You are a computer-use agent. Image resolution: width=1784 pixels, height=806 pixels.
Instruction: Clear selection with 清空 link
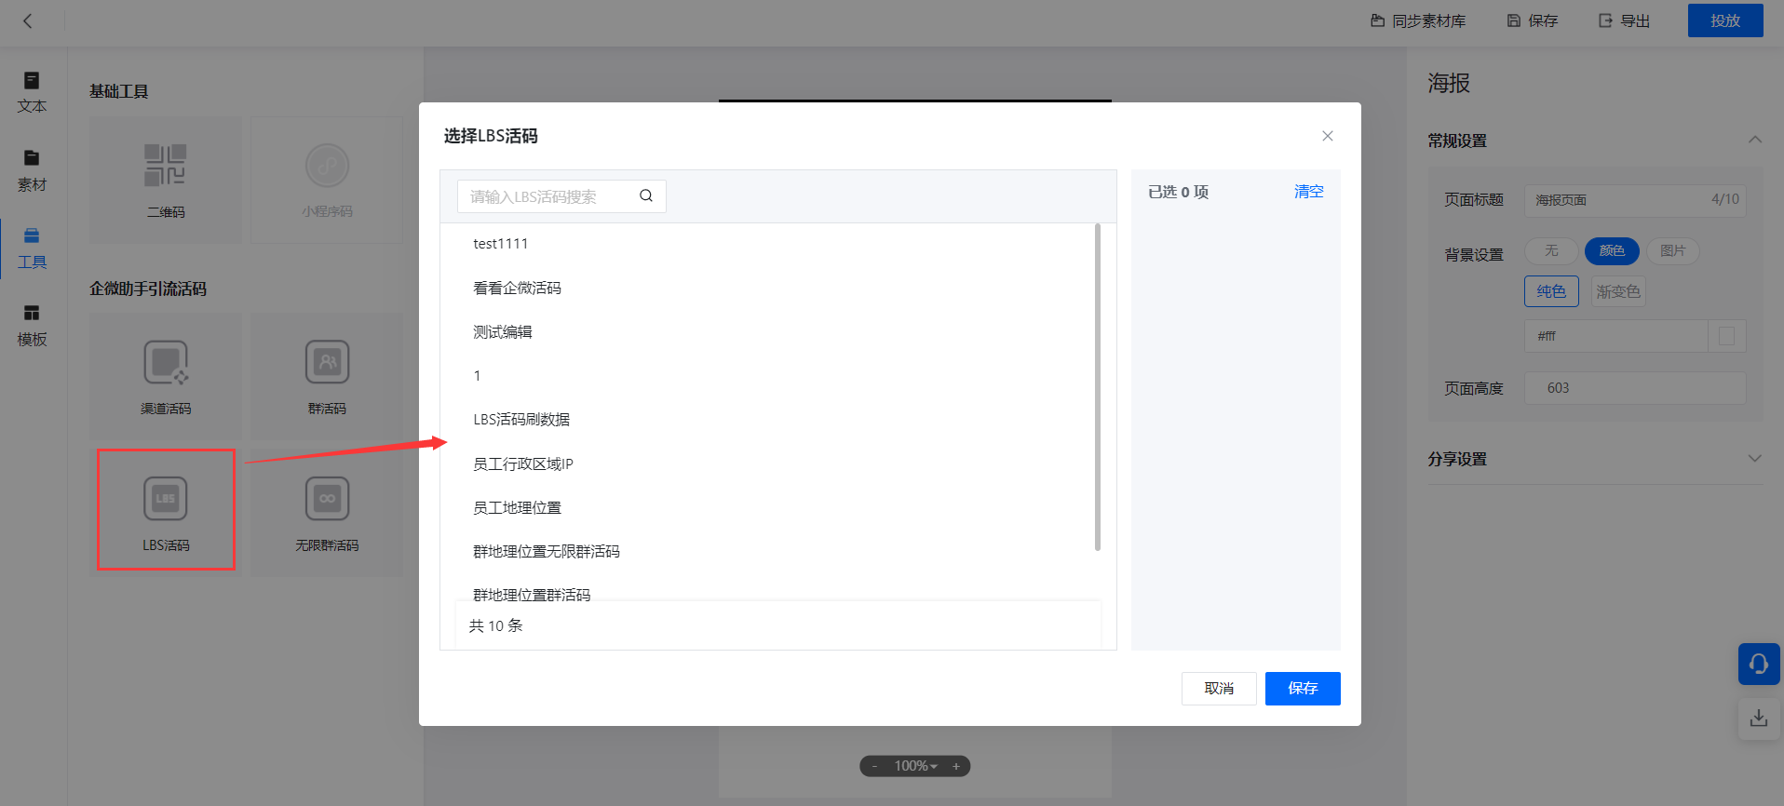tap(1308, 191)
